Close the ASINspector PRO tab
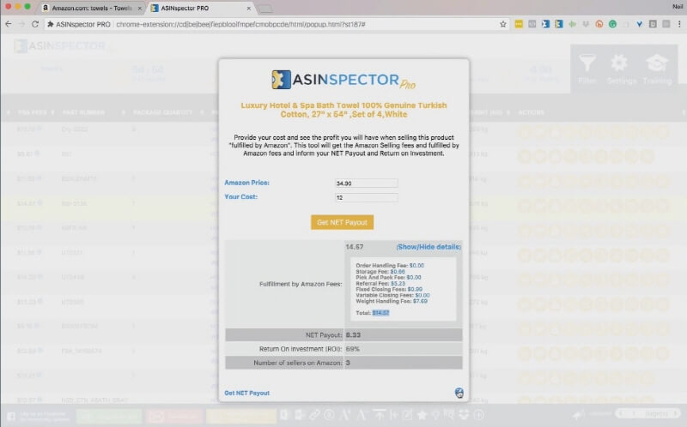The height and width of the screenshot is (427, 687). [x=248, y=9]
